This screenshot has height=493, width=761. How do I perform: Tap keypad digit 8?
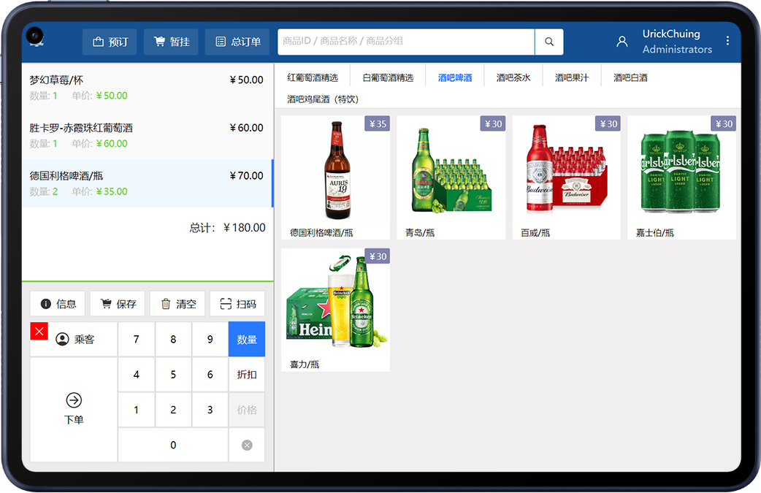click(173, 339)
